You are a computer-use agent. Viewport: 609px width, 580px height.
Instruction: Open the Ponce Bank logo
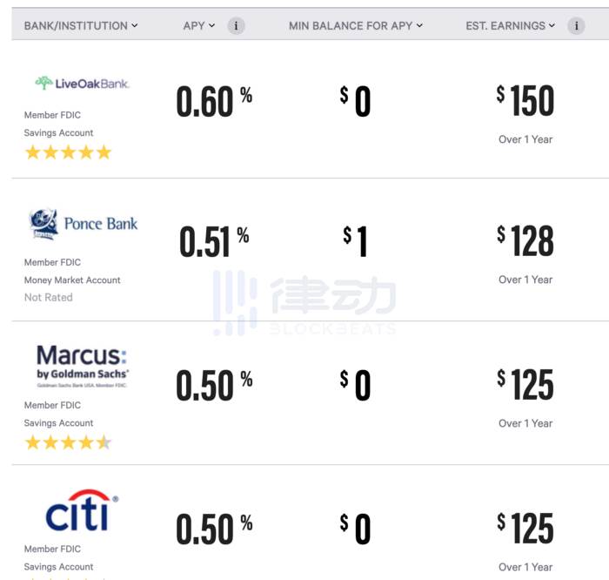point(84,224)
